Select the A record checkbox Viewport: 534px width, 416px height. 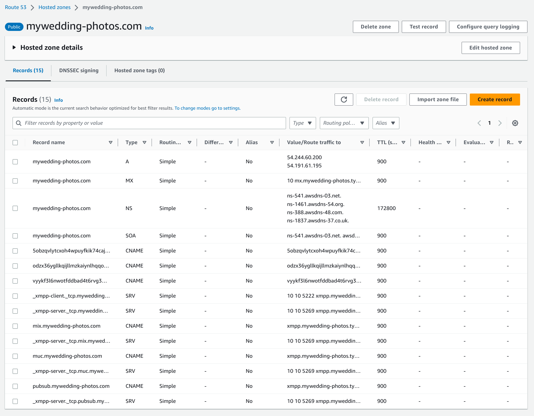pos(15,162)
